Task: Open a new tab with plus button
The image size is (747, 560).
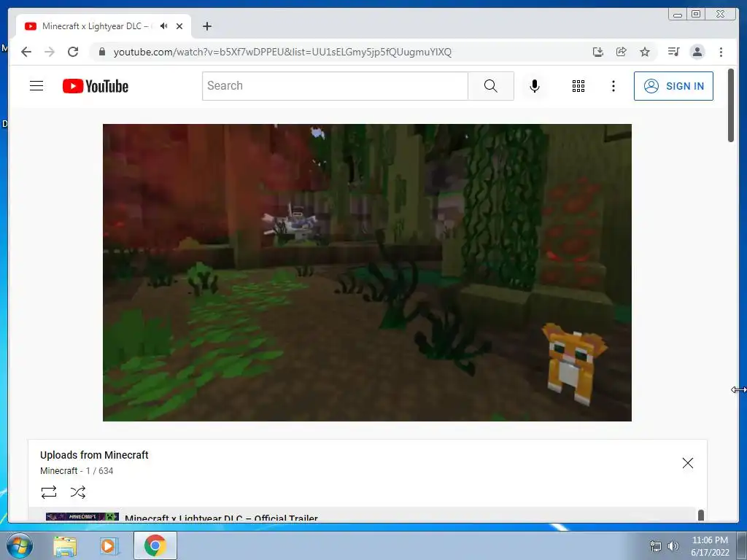Action: tap(206, 26)
